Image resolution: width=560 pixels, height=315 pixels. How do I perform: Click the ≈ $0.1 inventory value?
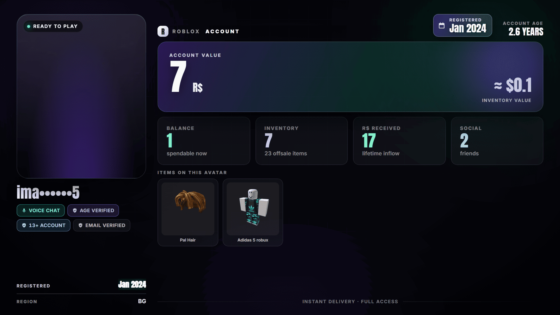[513, 85]
